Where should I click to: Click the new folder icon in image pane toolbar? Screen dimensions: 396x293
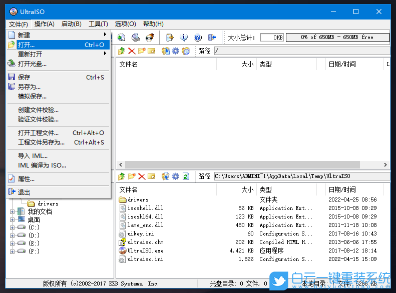pos(141,51)
